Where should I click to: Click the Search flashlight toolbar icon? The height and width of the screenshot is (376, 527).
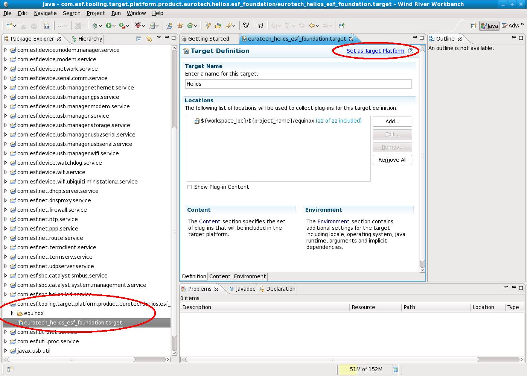point(228,26)
